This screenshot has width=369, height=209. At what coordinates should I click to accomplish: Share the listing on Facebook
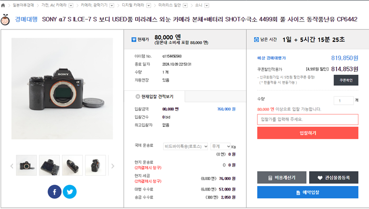[54, 192]
